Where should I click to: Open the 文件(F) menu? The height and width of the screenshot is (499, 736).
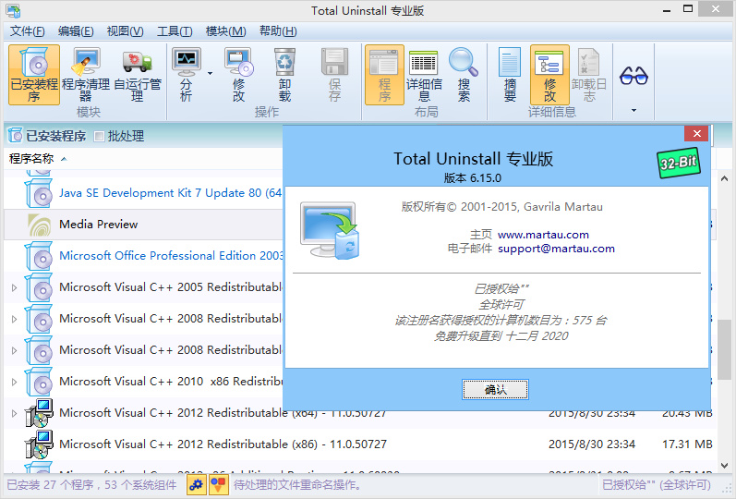[27, 31]
